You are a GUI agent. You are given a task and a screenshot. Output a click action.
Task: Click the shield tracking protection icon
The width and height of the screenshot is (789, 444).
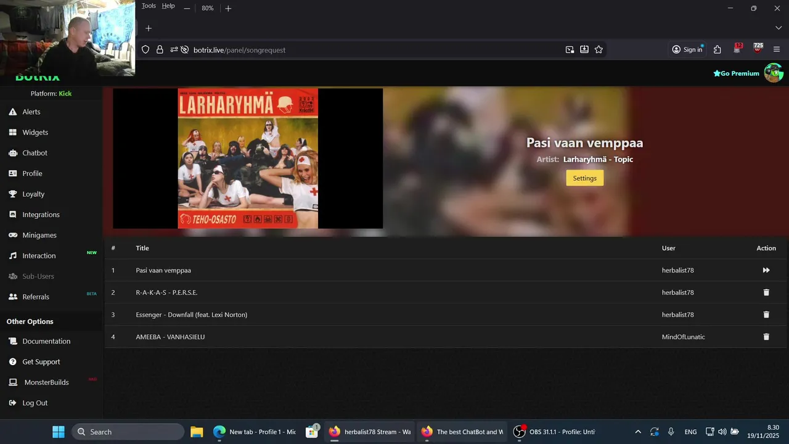(x=145, y=50)
